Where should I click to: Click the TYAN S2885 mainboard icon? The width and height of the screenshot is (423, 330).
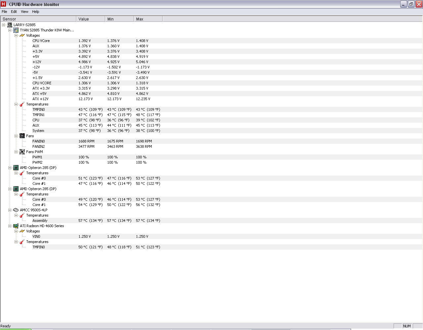click(16, 30)
